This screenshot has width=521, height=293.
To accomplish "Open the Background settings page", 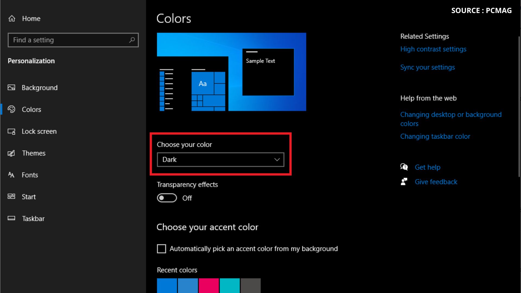I will click(40, 87).
